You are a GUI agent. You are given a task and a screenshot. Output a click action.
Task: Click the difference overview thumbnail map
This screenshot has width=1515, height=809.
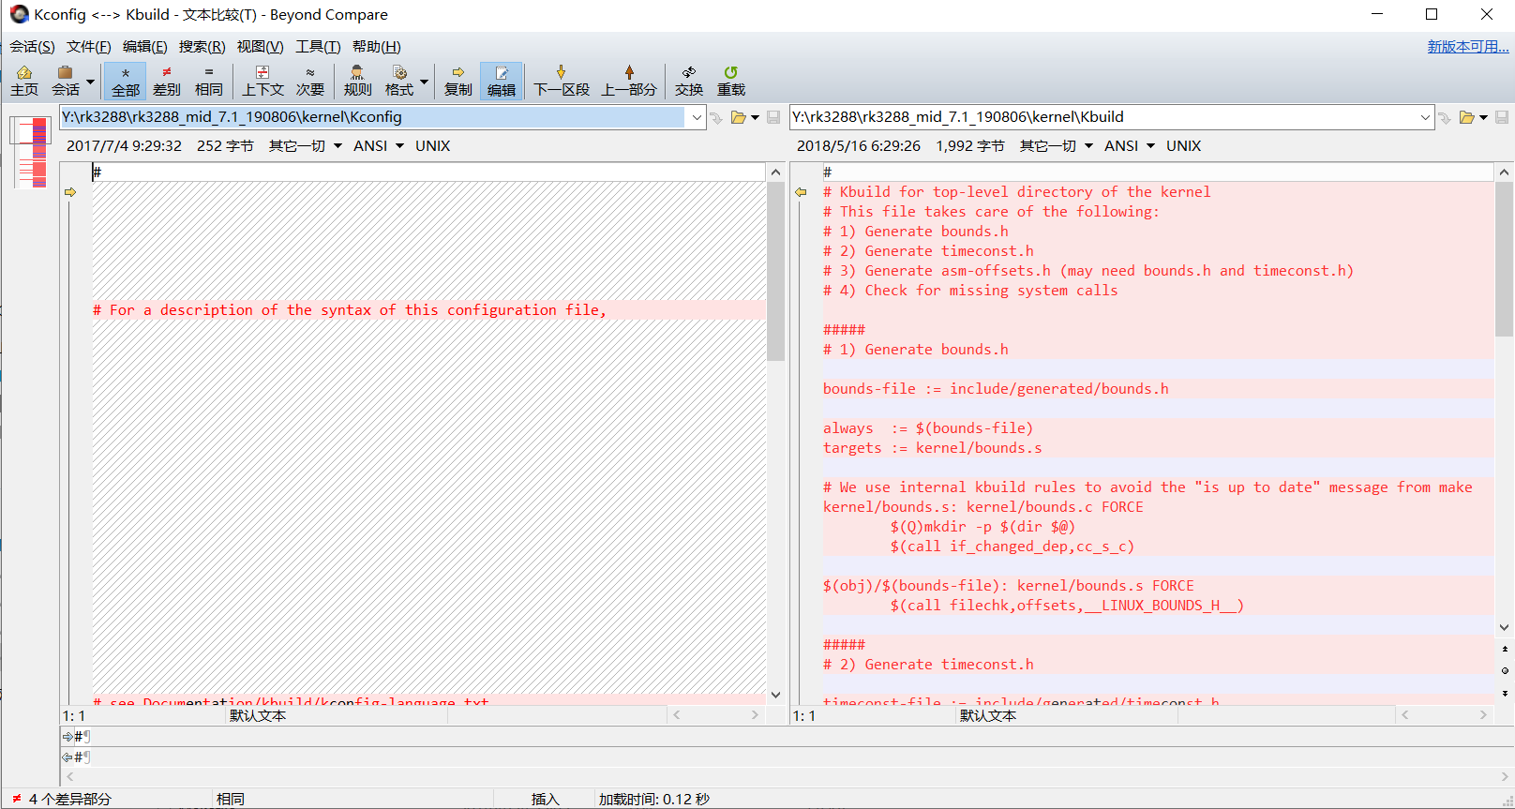coord(32,152)
